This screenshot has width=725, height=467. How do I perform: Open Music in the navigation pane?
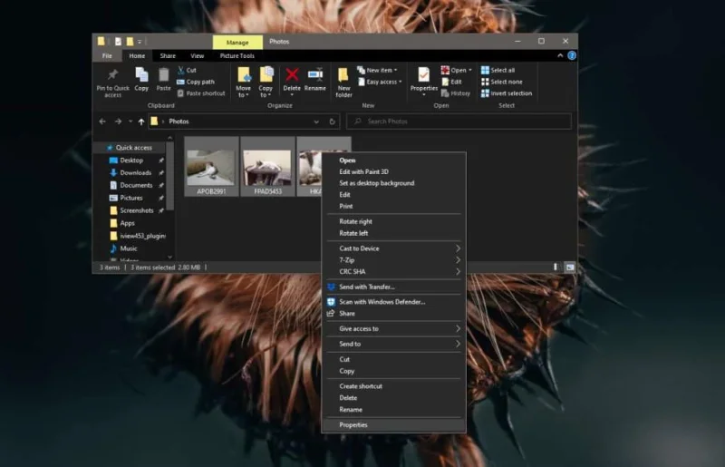coord(129,248)
